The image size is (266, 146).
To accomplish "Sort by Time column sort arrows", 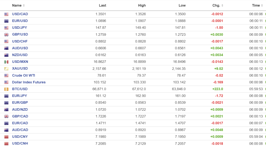I will tap(262, 5).
